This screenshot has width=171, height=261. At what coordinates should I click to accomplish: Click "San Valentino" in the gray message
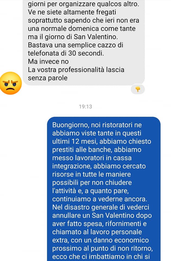point(96,37)
